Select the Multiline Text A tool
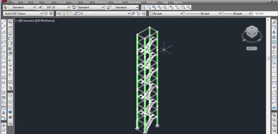 pos(4,113)
